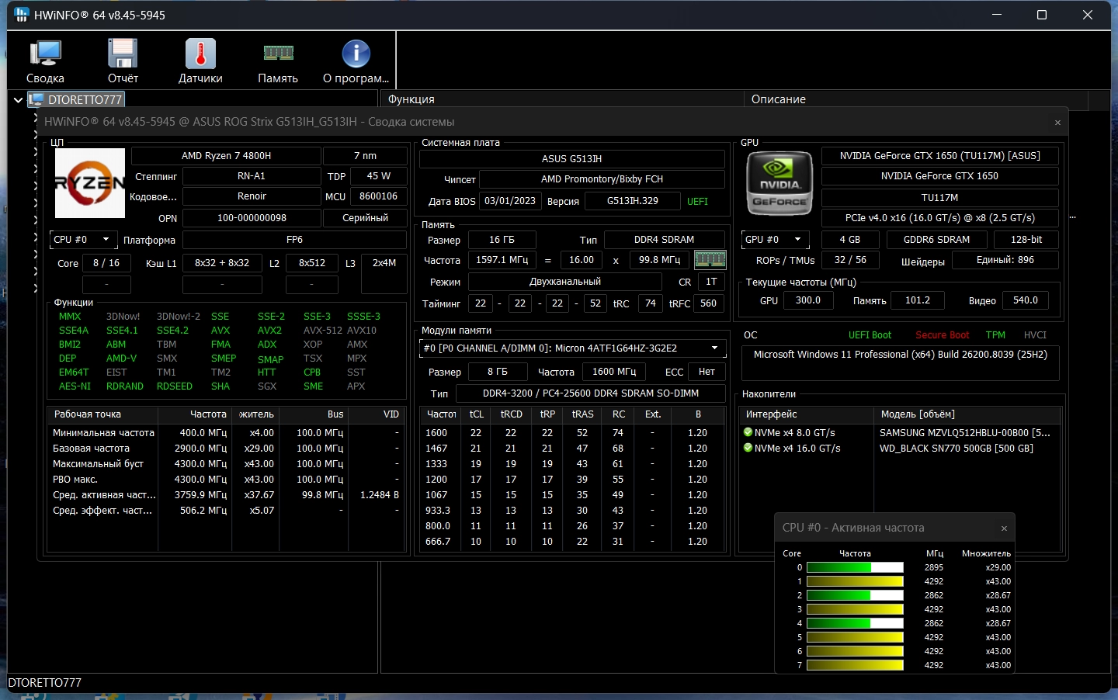Viewport: 1118px width, 700px height.
Task: Click the Функция column header
Action: (411, 99)
